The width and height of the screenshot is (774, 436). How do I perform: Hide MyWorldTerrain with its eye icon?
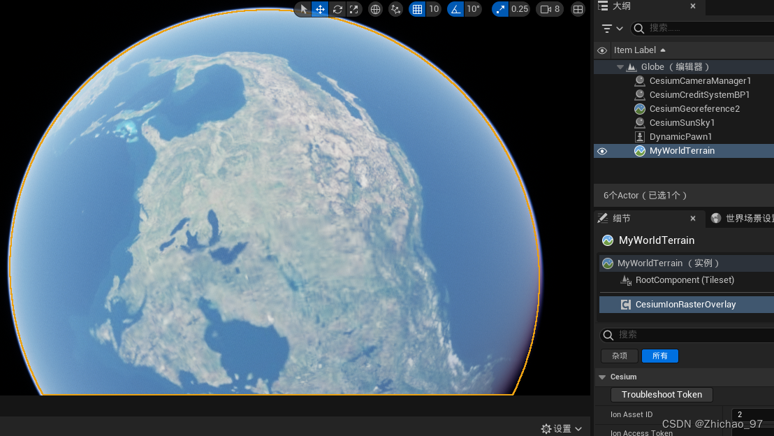click(602, 151)
